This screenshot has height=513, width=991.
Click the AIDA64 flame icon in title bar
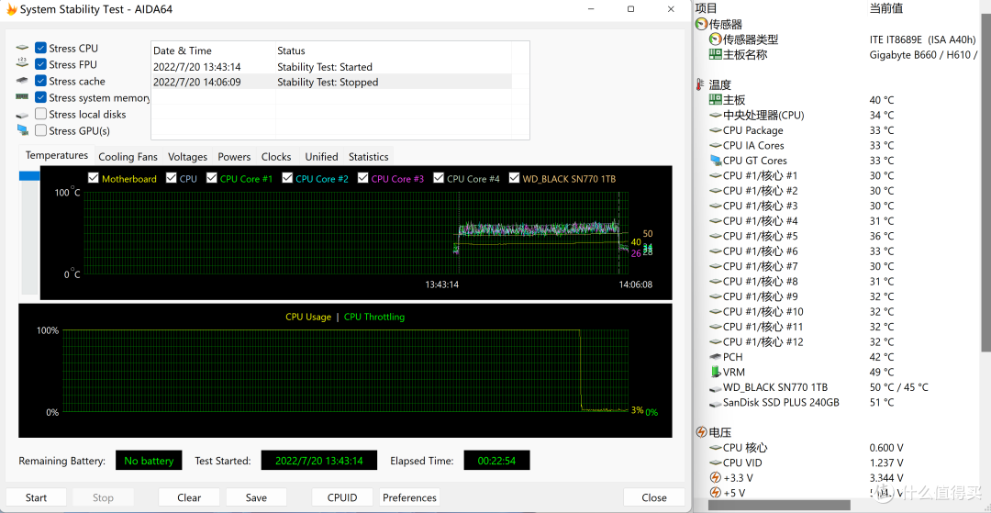pyautogui.click(x=11, y=9)
